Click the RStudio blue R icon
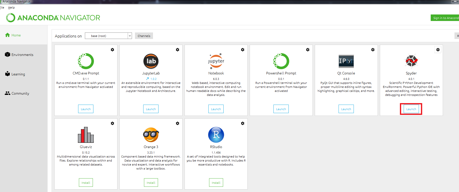This screenshot has height=192, width=459. (x=216, y=135)
